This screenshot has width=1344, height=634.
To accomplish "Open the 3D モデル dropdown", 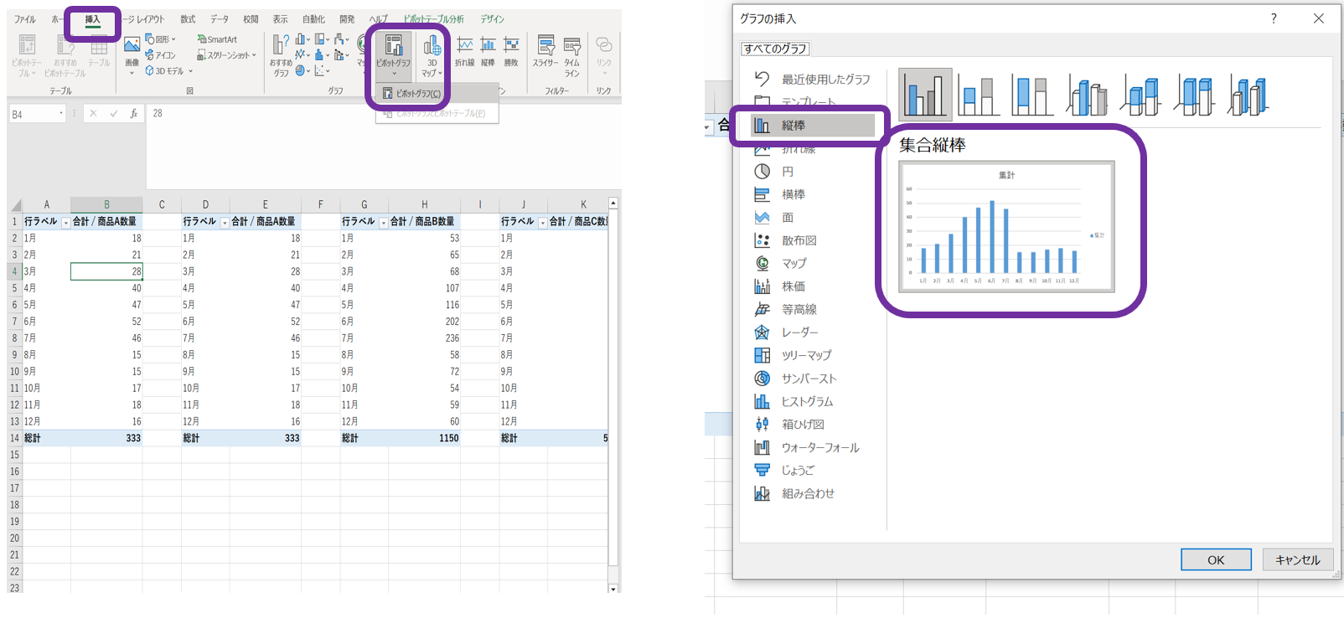I will (169, 71).
